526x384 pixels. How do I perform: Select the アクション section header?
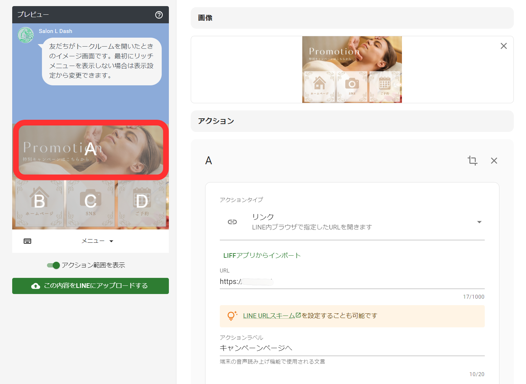215,121
